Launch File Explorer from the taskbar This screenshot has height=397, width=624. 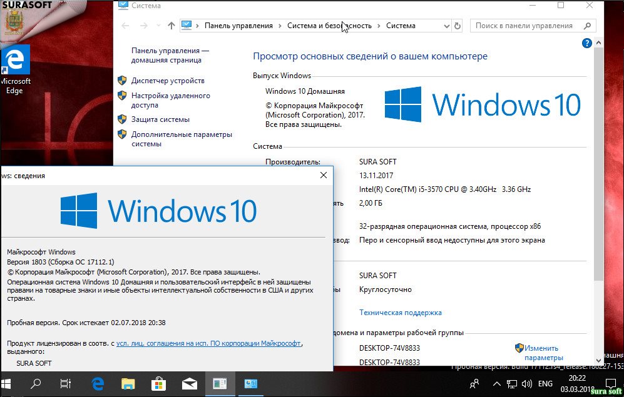128,383
